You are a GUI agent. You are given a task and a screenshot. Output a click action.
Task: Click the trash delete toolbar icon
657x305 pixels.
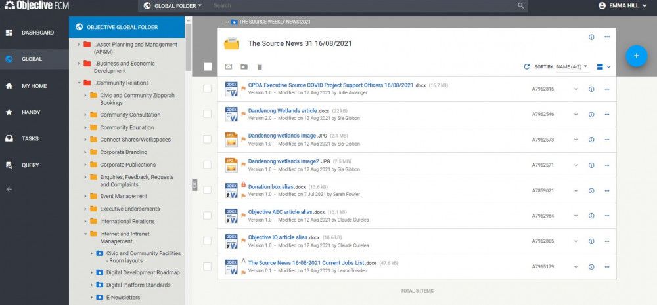point(260,66)
